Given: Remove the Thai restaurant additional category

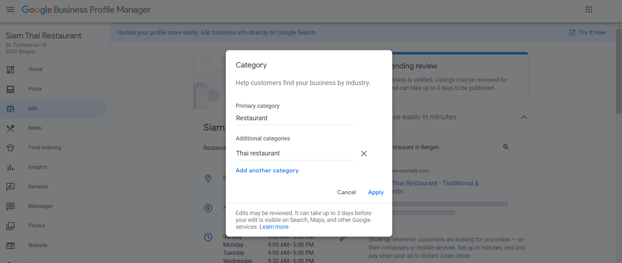Looking at the screenshot, I should coord(364,153).
